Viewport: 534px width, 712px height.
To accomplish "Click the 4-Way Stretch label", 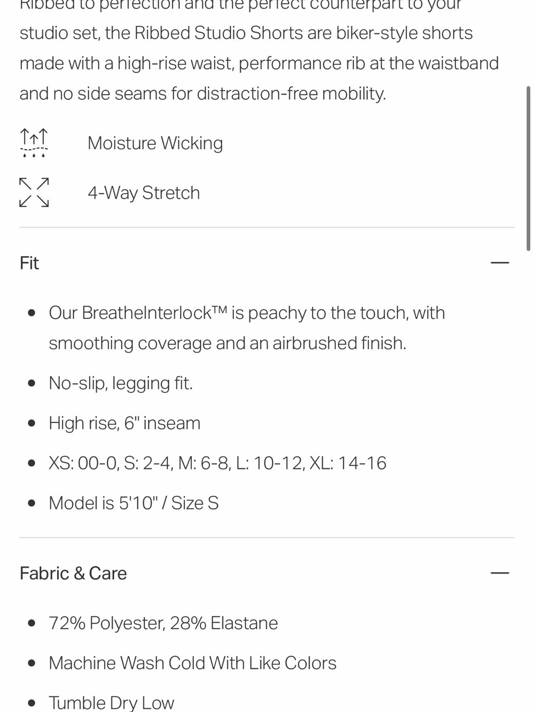I will (x=144, y=193).
